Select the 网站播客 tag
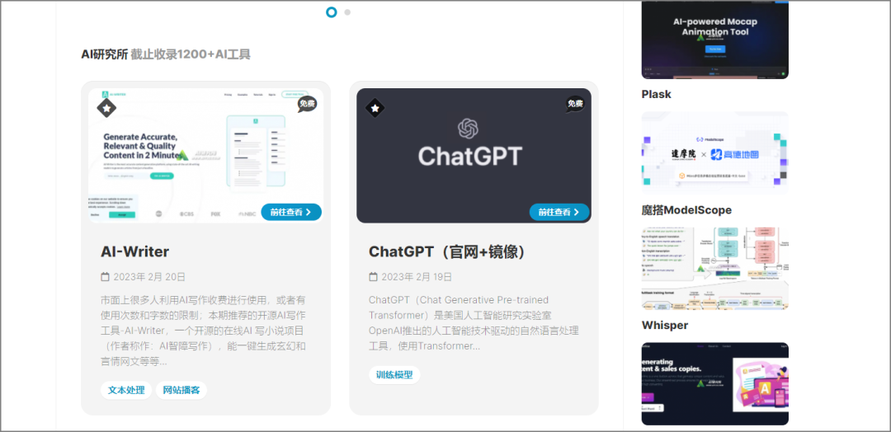Viewport: 891px width, 432px height. 181,390
